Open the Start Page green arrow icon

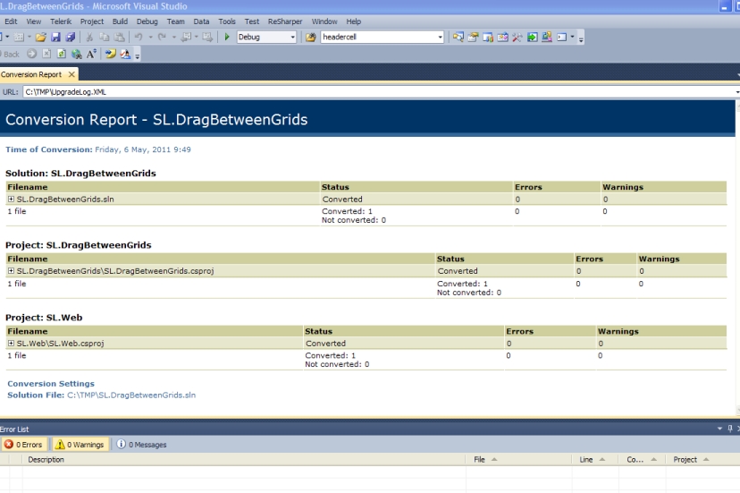pyautogui.click(x=533, y=37)
